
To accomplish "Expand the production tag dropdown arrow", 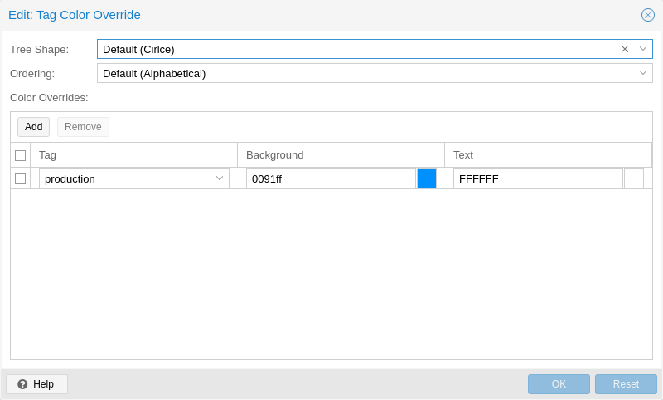I will coord(220,178).
